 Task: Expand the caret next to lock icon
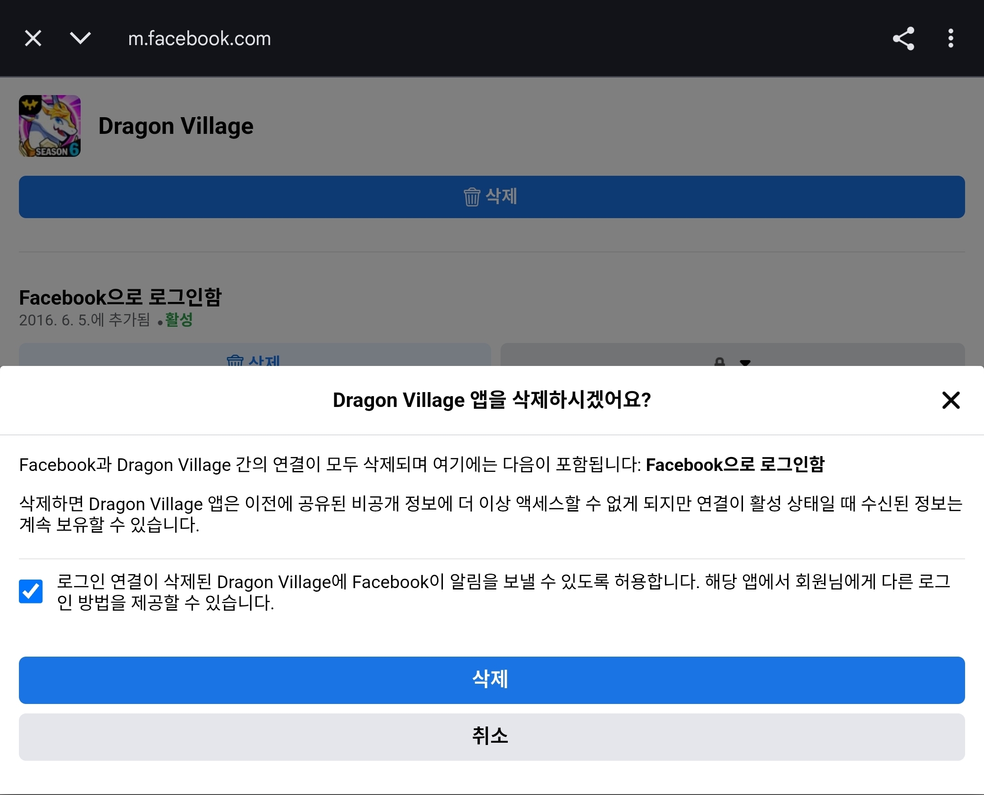point(745,363)
